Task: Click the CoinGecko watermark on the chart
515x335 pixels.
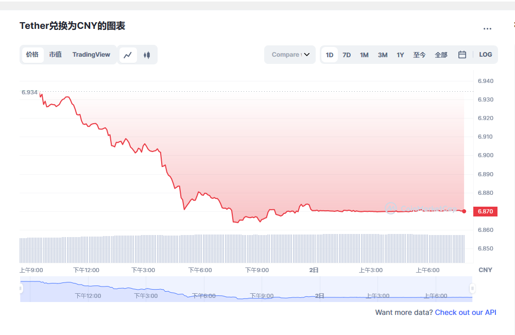Action: (x=422, y=209)
